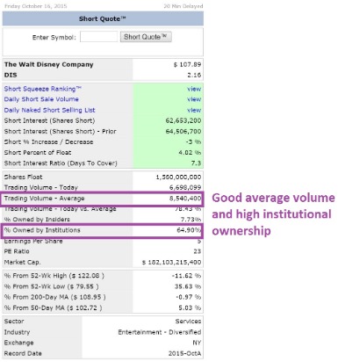Click the Record Date label
Screen dimensions: 338x362
(x=23, y=353)
